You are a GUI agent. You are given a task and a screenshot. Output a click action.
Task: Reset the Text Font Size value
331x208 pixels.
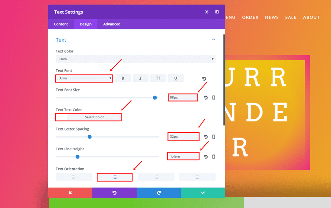point(206,98)
